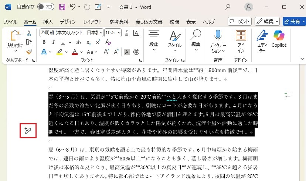
Task: Start Dictation with the microphone icon
Action: click(218, 41)
